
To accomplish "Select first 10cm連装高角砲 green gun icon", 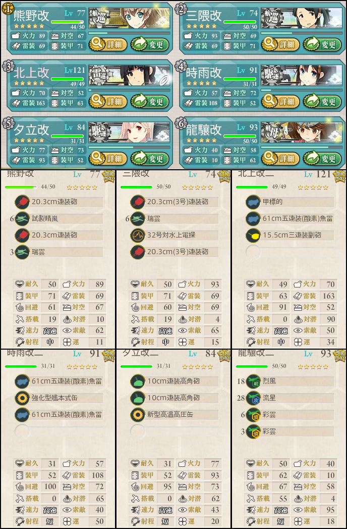I will pos(138,381).
